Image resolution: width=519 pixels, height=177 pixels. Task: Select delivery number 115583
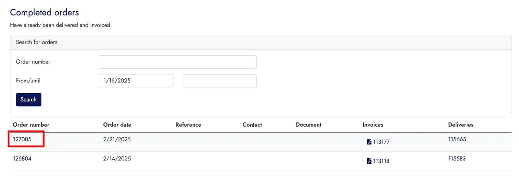457,158
